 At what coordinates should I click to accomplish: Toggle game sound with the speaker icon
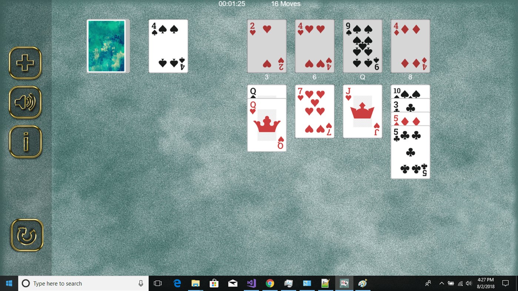(25, 102)
